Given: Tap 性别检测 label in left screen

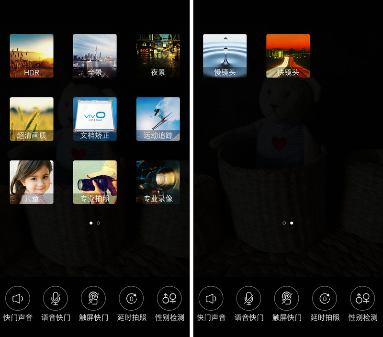Looking at the screenshot, I should tap(169, 317).
